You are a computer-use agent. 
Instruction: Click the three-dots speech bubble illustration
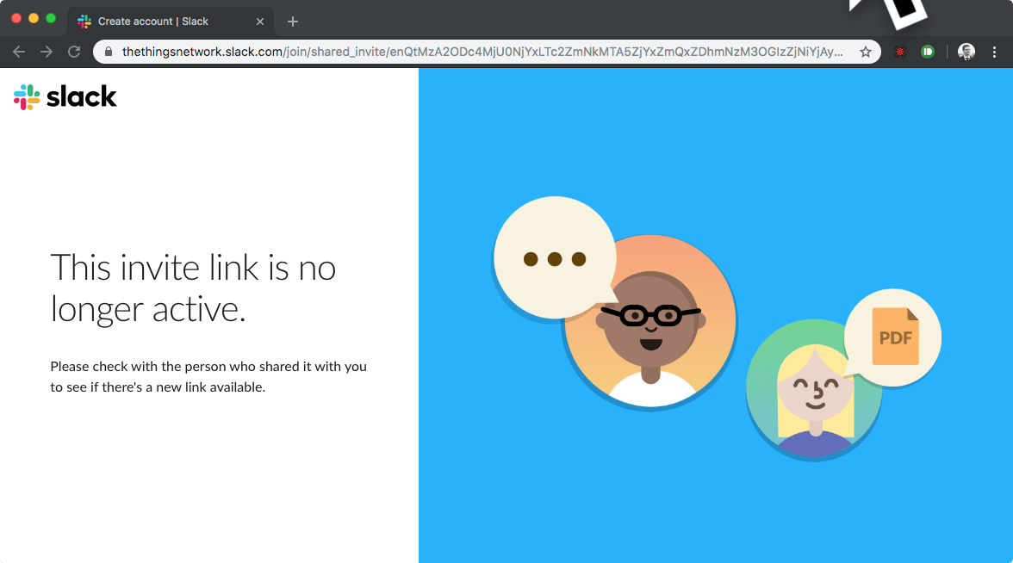(555, 258)
